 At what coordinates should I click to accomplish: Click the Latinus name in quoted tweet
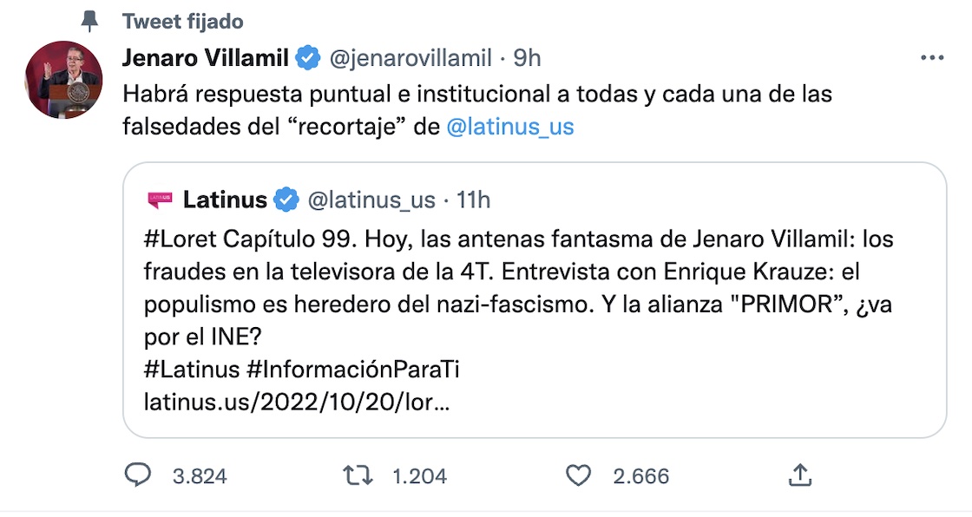coord(225,200)
